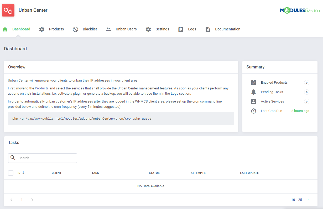Follow the Logs link in Overview
The height and width of the screenshot is (209, 323).
point(174,94)
